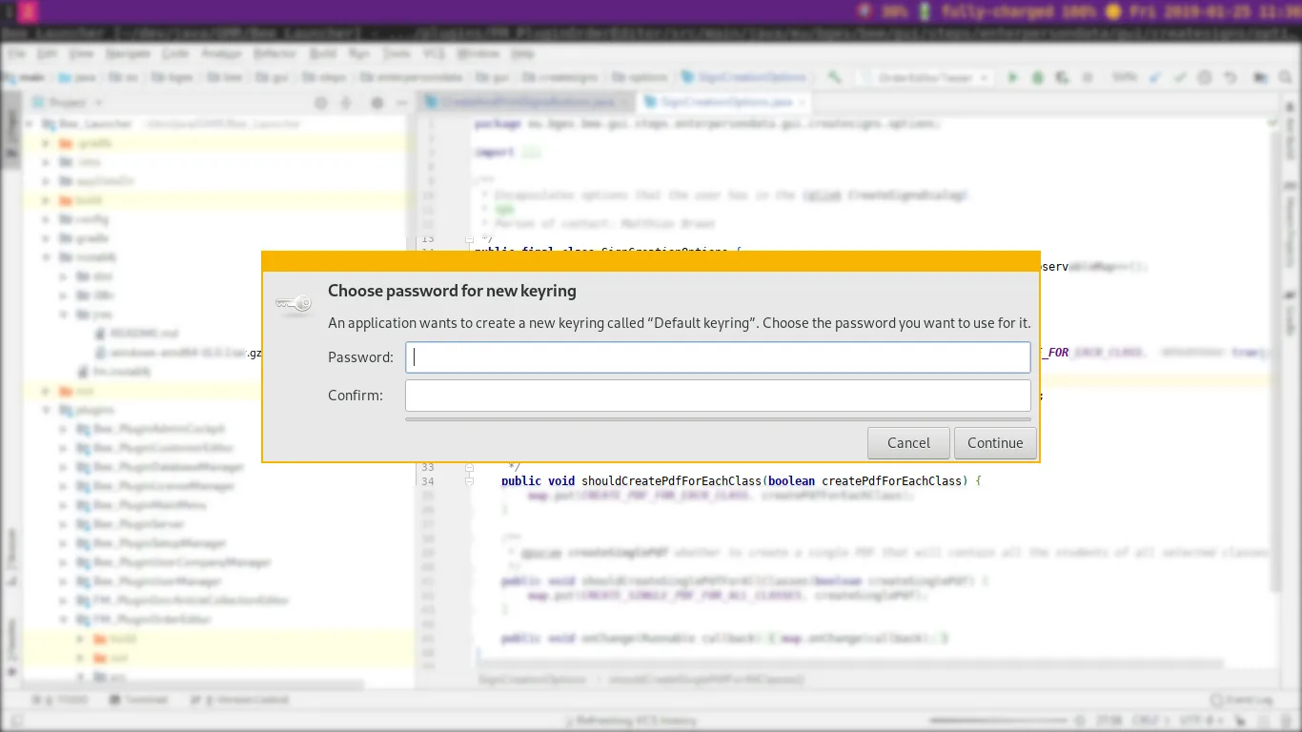Collapse the jres folder arrow
Viewport: 1302px width, 732px height.
64,315
